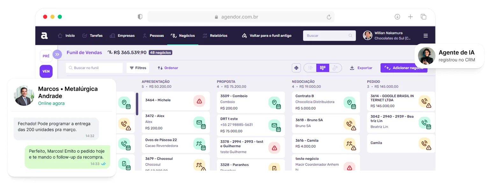Show browser tab overview icon
The image size is (488, 193).
pos(423,17)
